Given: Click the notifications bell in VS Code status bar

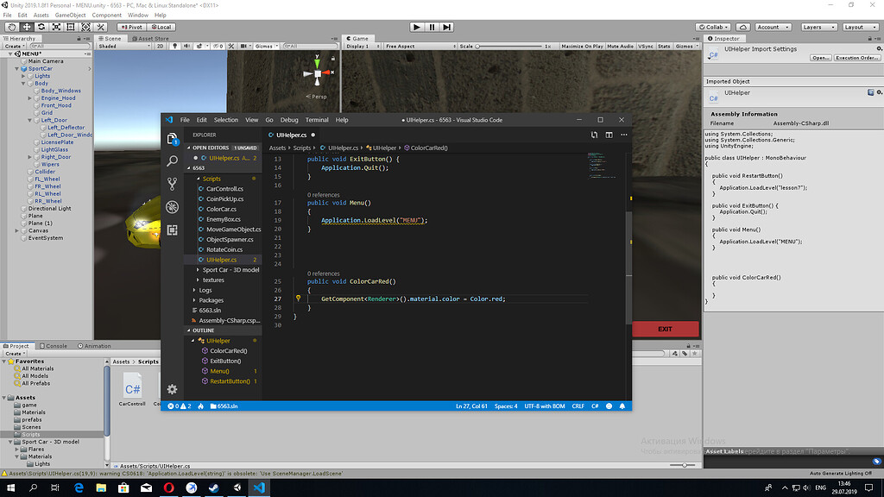Looking at the screenshot, I should (x=622, y=406).
